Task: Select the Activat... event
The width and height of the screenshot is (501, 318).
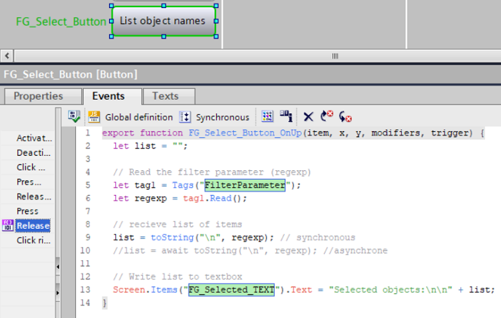Action: click(34, 138)
